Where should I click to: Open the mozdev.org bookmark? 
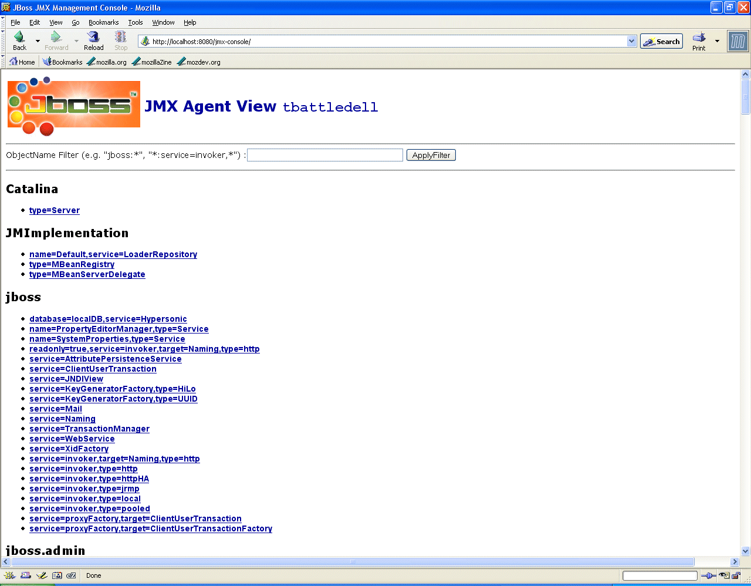pos(198,62)
